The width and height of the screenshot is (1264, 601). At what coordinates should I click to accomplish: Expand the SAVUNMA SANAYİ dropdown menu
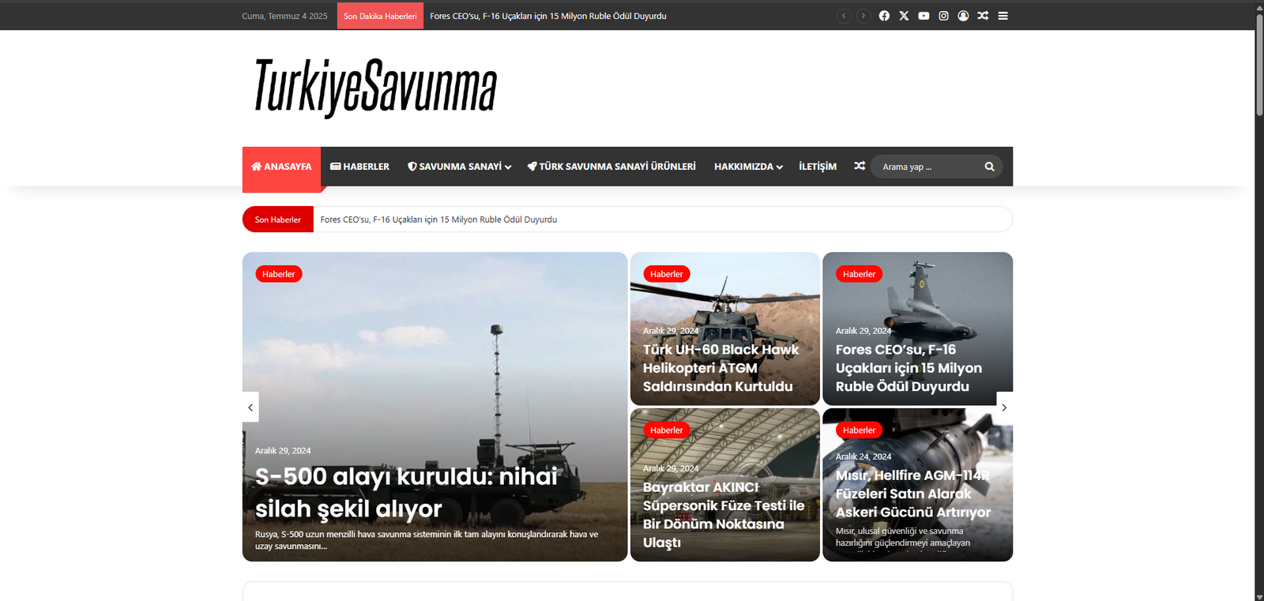pyautogui.click(x=459, y=167)
